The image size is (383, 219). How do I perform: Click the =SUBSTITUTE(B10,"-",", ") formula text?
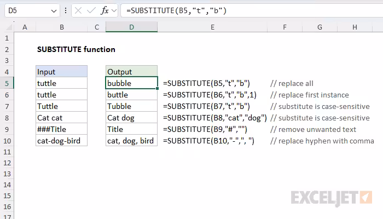coord(208,141)
